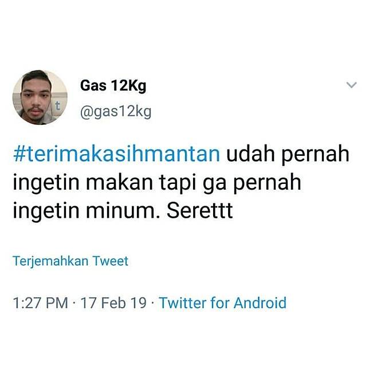This screenshot has height=369, width=369.
Task: Click ingetin before the word minum
Action: coord(46,212)
